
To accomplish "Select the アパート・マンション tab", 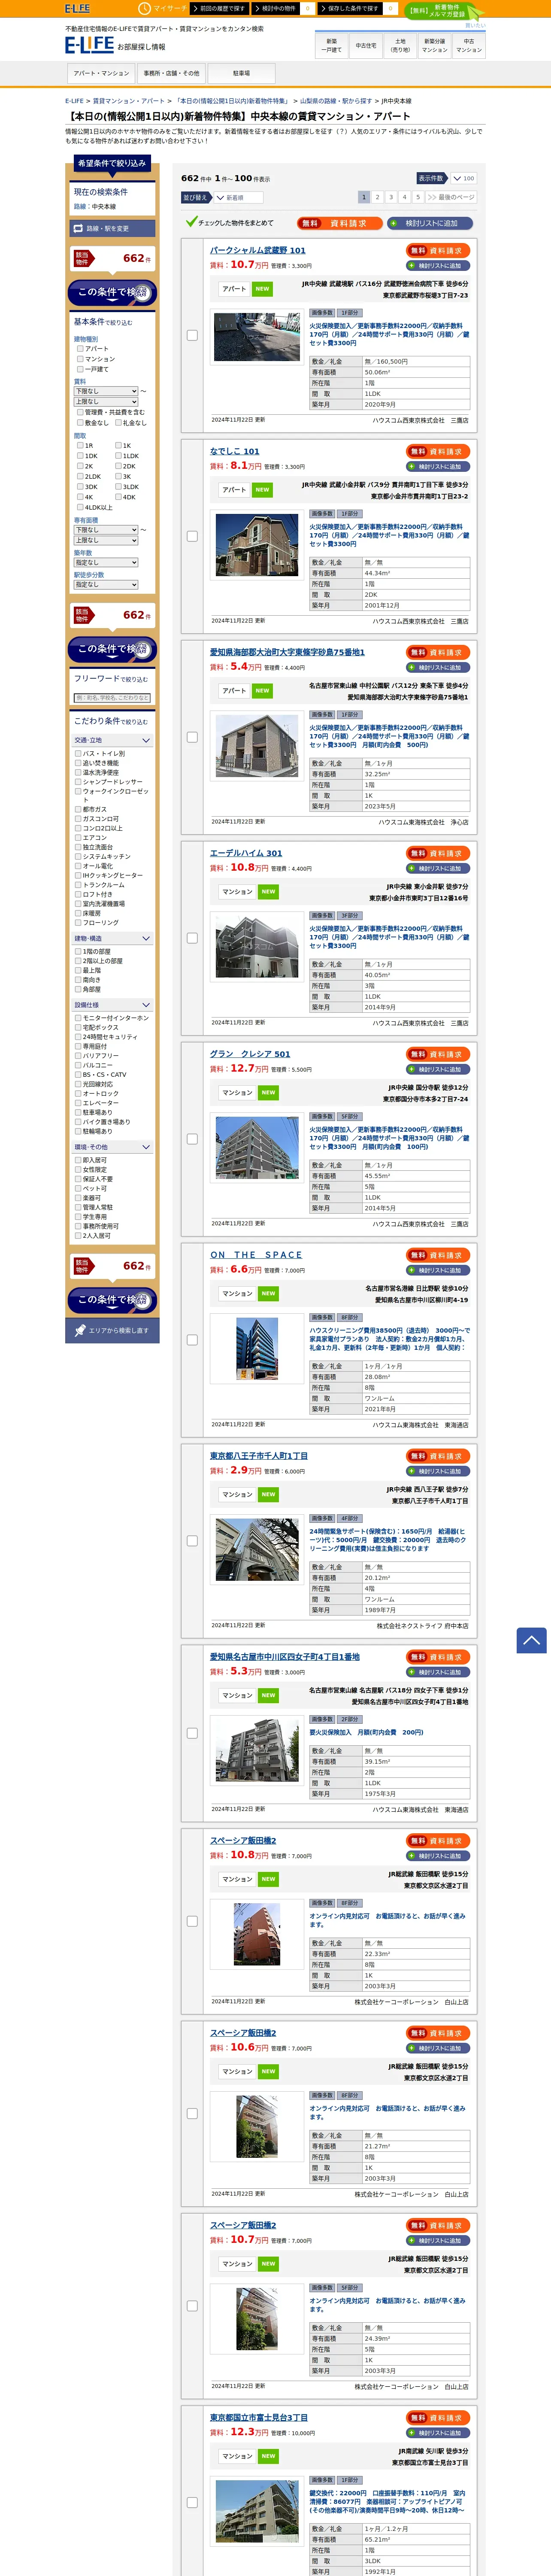I will [101, 73].
